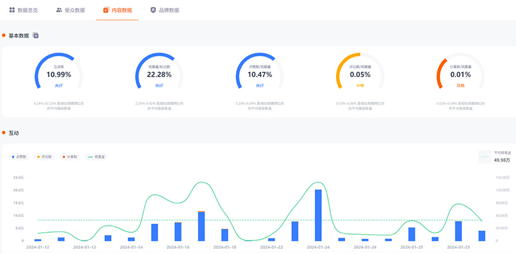Click the 内容数据 tab icon

pyautogui.click(x=106, y=10)
